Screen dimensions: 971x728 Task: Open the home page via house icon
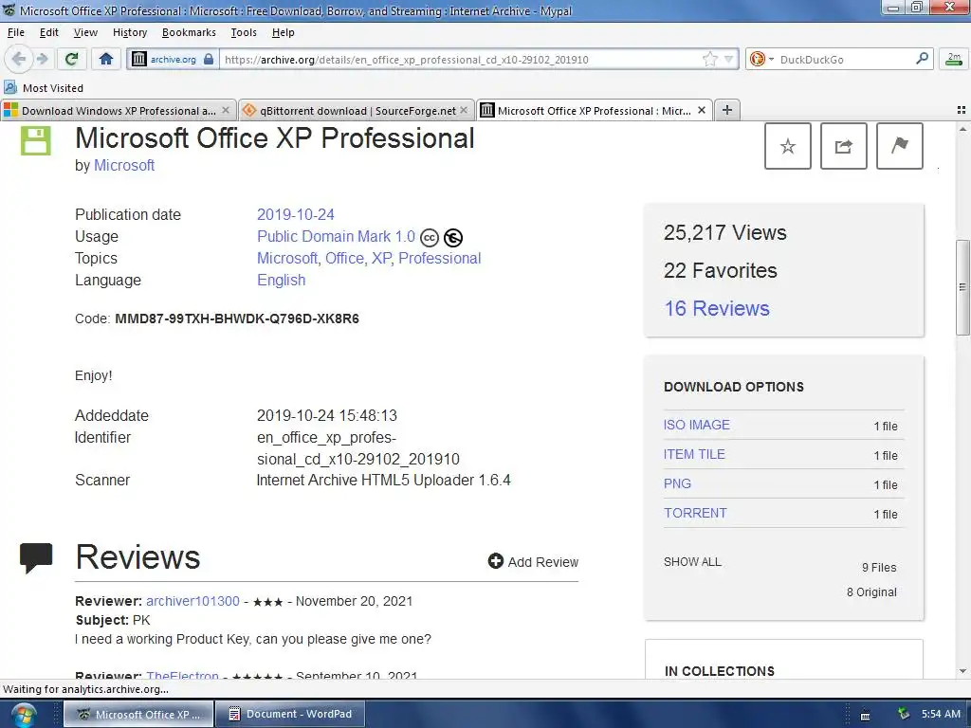[x=106, y=60]
